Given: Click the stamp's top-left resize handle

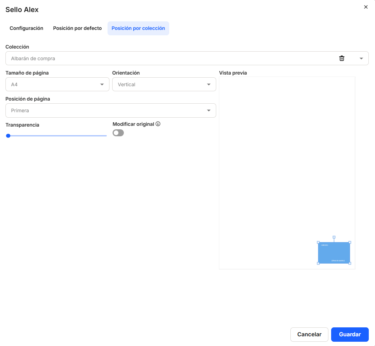Looking at the screenshot, I should [x=318, y=242].
